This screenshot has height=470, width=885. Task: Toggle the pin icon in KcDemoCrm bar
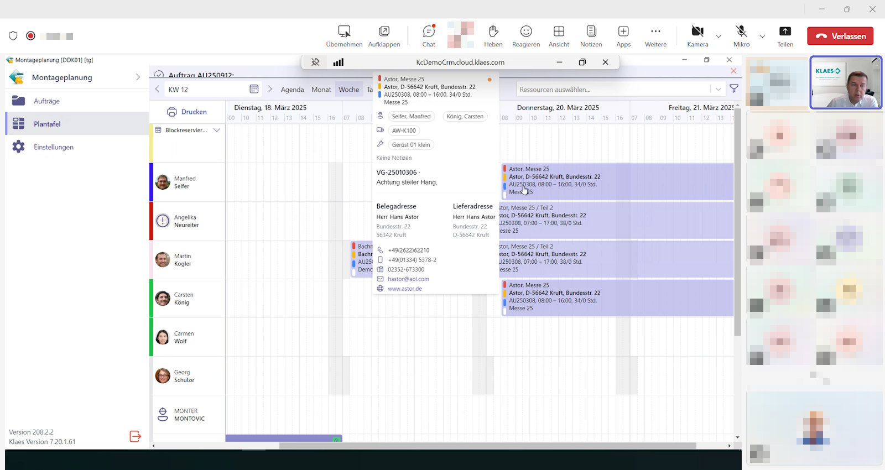pyautogui.click(x=315, y=62)
